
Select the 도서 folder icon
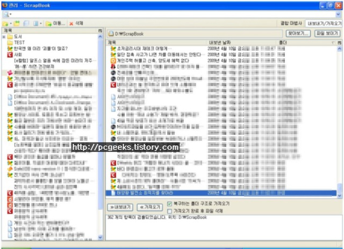click(x=10, y=37)
